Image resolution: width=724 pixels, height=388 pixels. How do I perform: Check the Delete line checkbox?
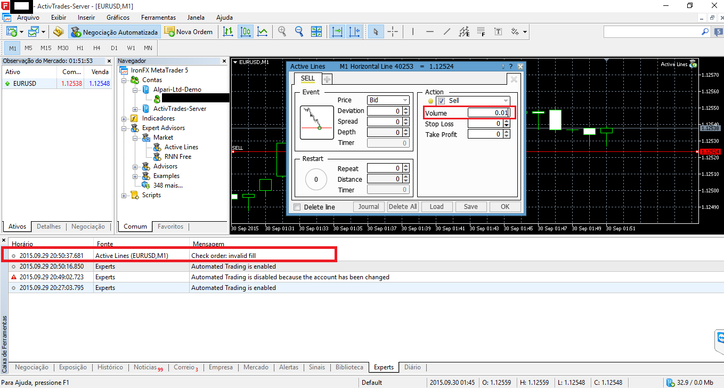coord(297,207)
